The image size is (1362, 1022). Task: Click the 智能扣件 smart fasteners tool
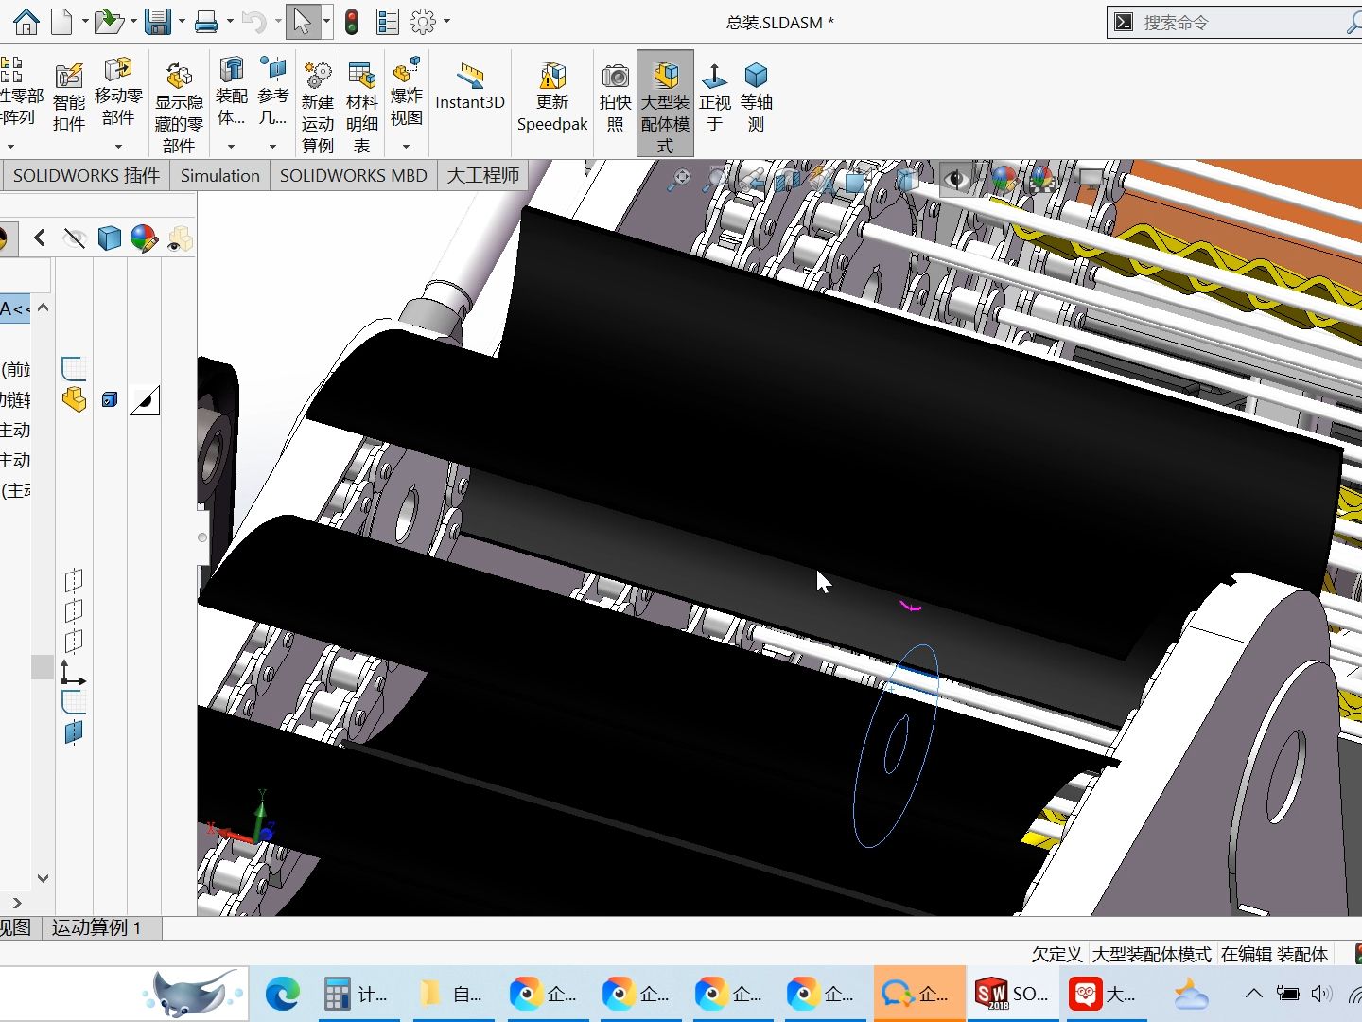coord(69,98)
